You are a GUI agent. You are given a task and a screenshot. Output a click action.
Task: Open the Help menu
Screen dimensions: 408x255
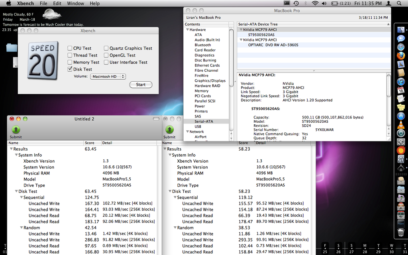pyautogui.click(x=95, y=3)
